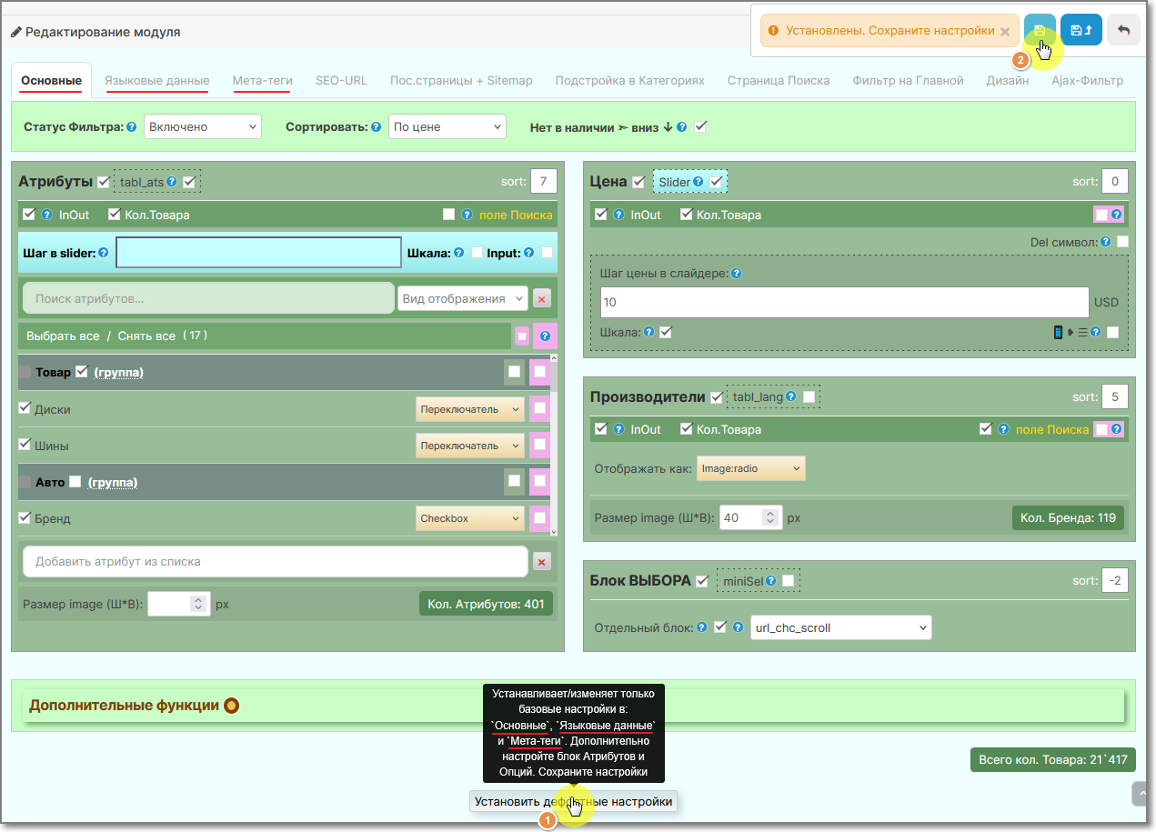Uncheck Нет в наличии вниз checkbox
1156x832 pixels.
[x=700, y=126]
